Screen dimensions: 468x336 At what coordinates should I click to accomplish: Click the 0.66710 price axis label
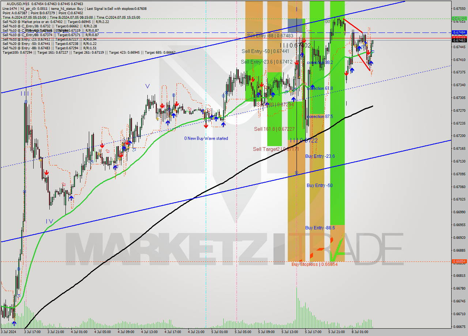pos(459,314)
